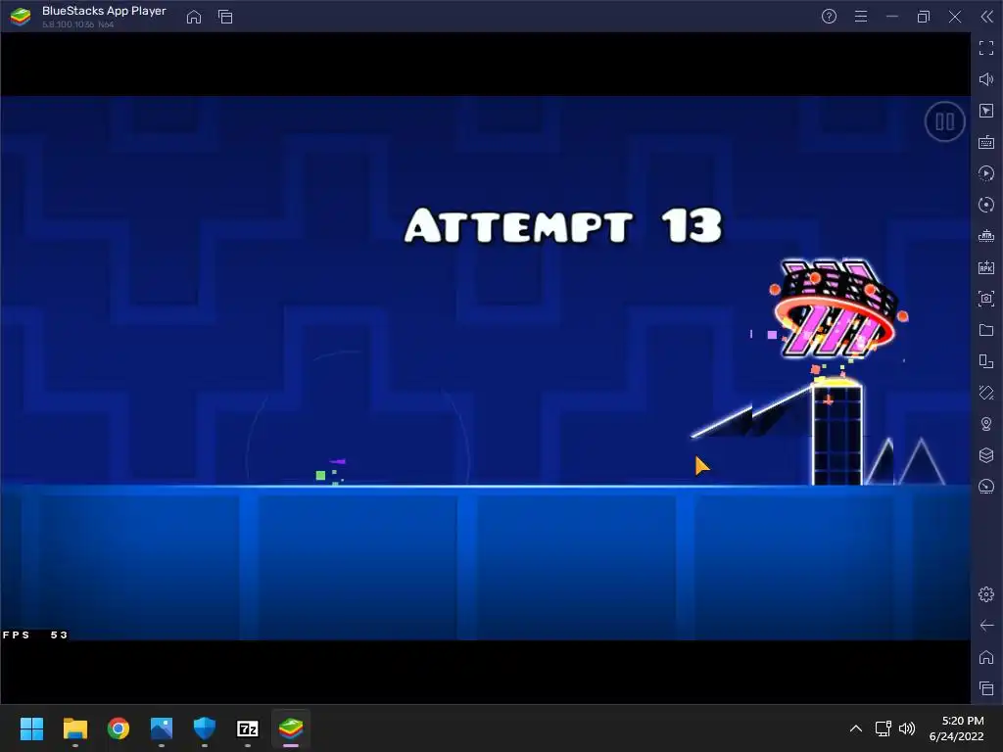Toggle fullscreen mode in sidebar

(986, 48)
